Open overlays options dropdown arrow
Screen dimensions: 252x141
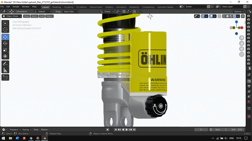click(215, 16)
